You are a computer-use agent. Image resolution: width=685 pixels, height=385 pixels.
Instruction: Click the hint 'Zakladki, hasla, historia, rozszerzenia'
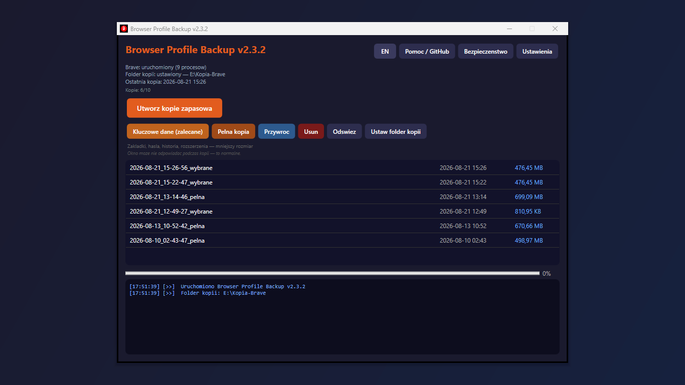[x=190, y=146]
